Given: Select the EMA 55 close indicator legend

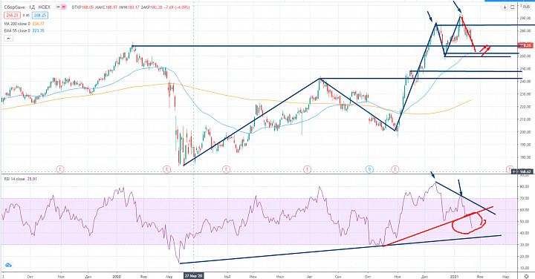Looking at the screenshot, I should [24, 30].
